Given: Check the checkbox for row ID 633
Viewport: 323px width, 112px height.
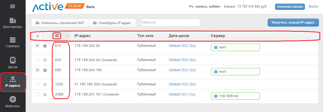Looking at the screenshot, I should [x=38, y=60].
